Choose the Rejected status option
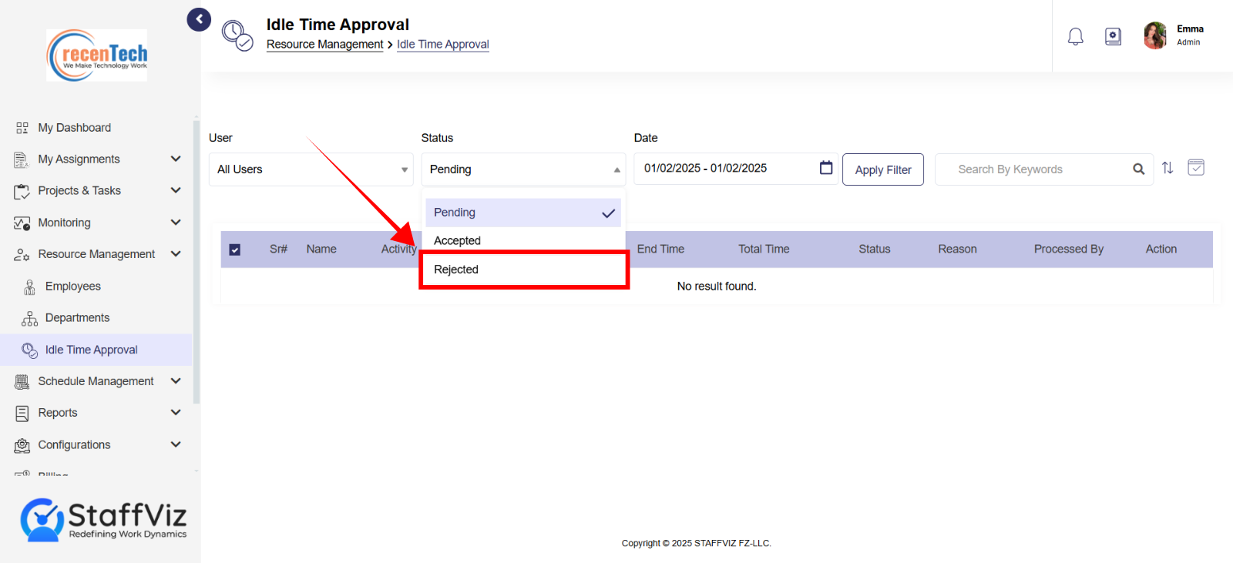The image size is (1233, 563). tap(523, 270)
